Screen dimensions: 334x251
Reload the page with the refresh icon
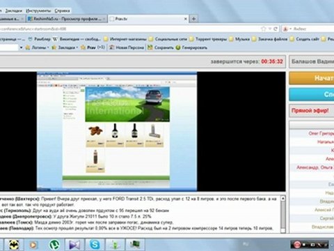pyautogui.click(x=276, y=29)
